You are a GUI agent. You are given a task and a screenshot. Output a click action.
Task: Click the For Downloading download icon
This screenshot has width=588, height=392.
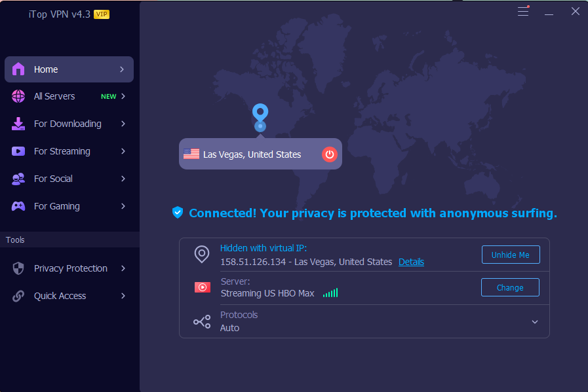[18, 124]
